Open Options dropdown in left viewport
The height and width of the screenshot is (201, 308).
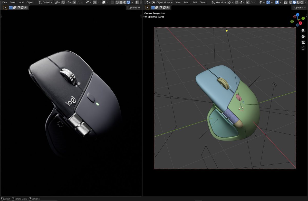coord(134,8)
